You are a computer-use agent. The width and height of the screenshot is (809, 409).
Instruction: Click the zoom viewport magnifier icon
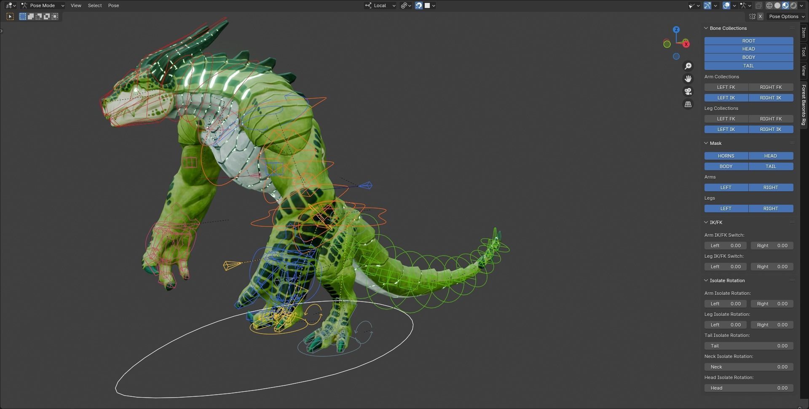pyautogui.click(x=688, y=66)
